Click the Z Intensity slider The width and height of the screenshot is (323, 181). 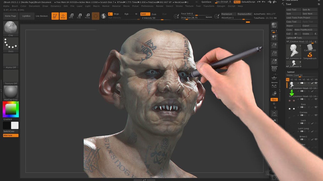(x=156, y=18)
